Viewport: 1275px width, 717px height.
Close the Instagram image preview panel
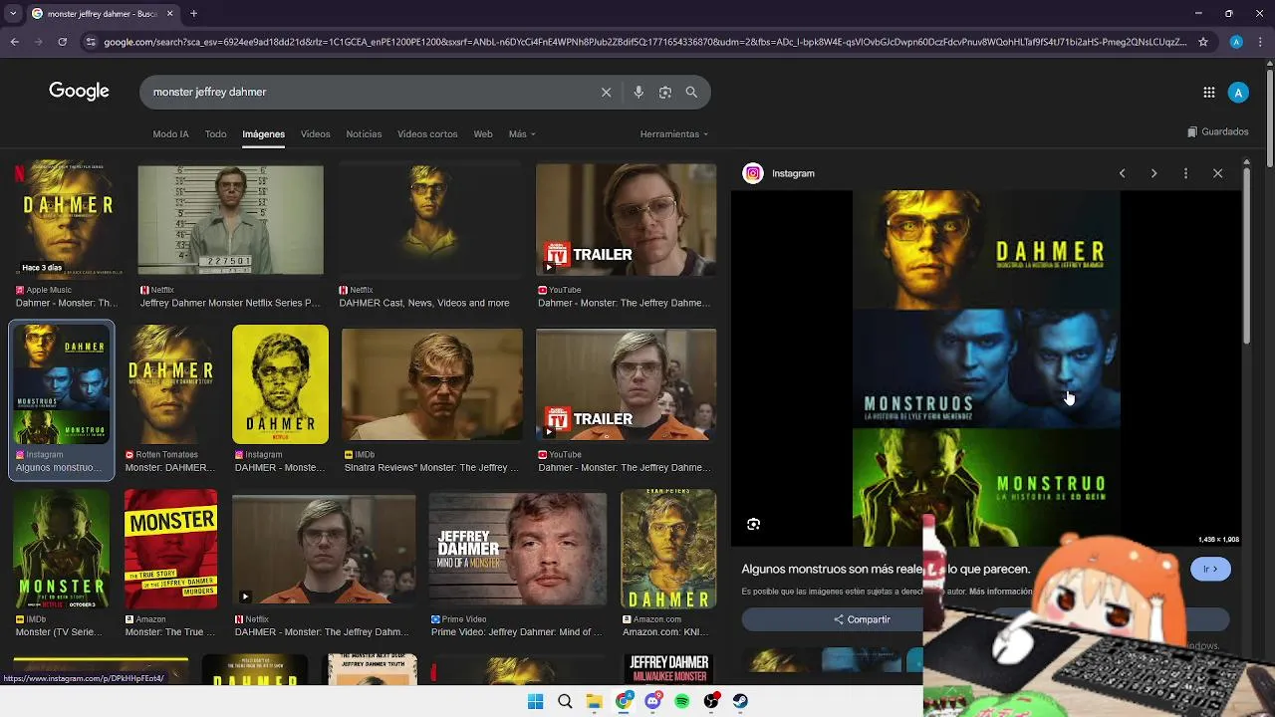coord(1217,173)
